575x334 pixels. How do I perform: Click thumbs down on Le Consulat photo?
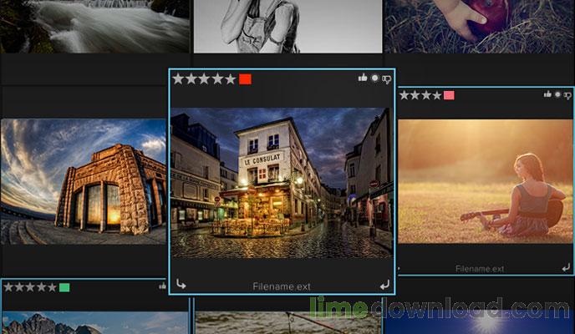[386, 79]
